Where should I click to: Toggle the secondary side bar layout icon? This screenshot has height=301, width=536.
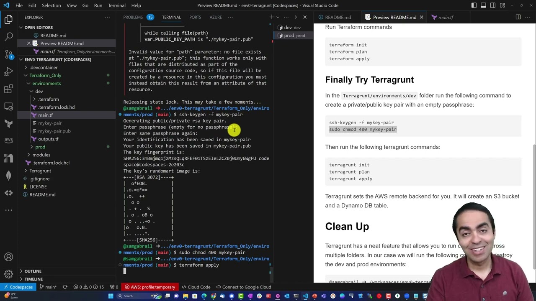coord(493,5)
